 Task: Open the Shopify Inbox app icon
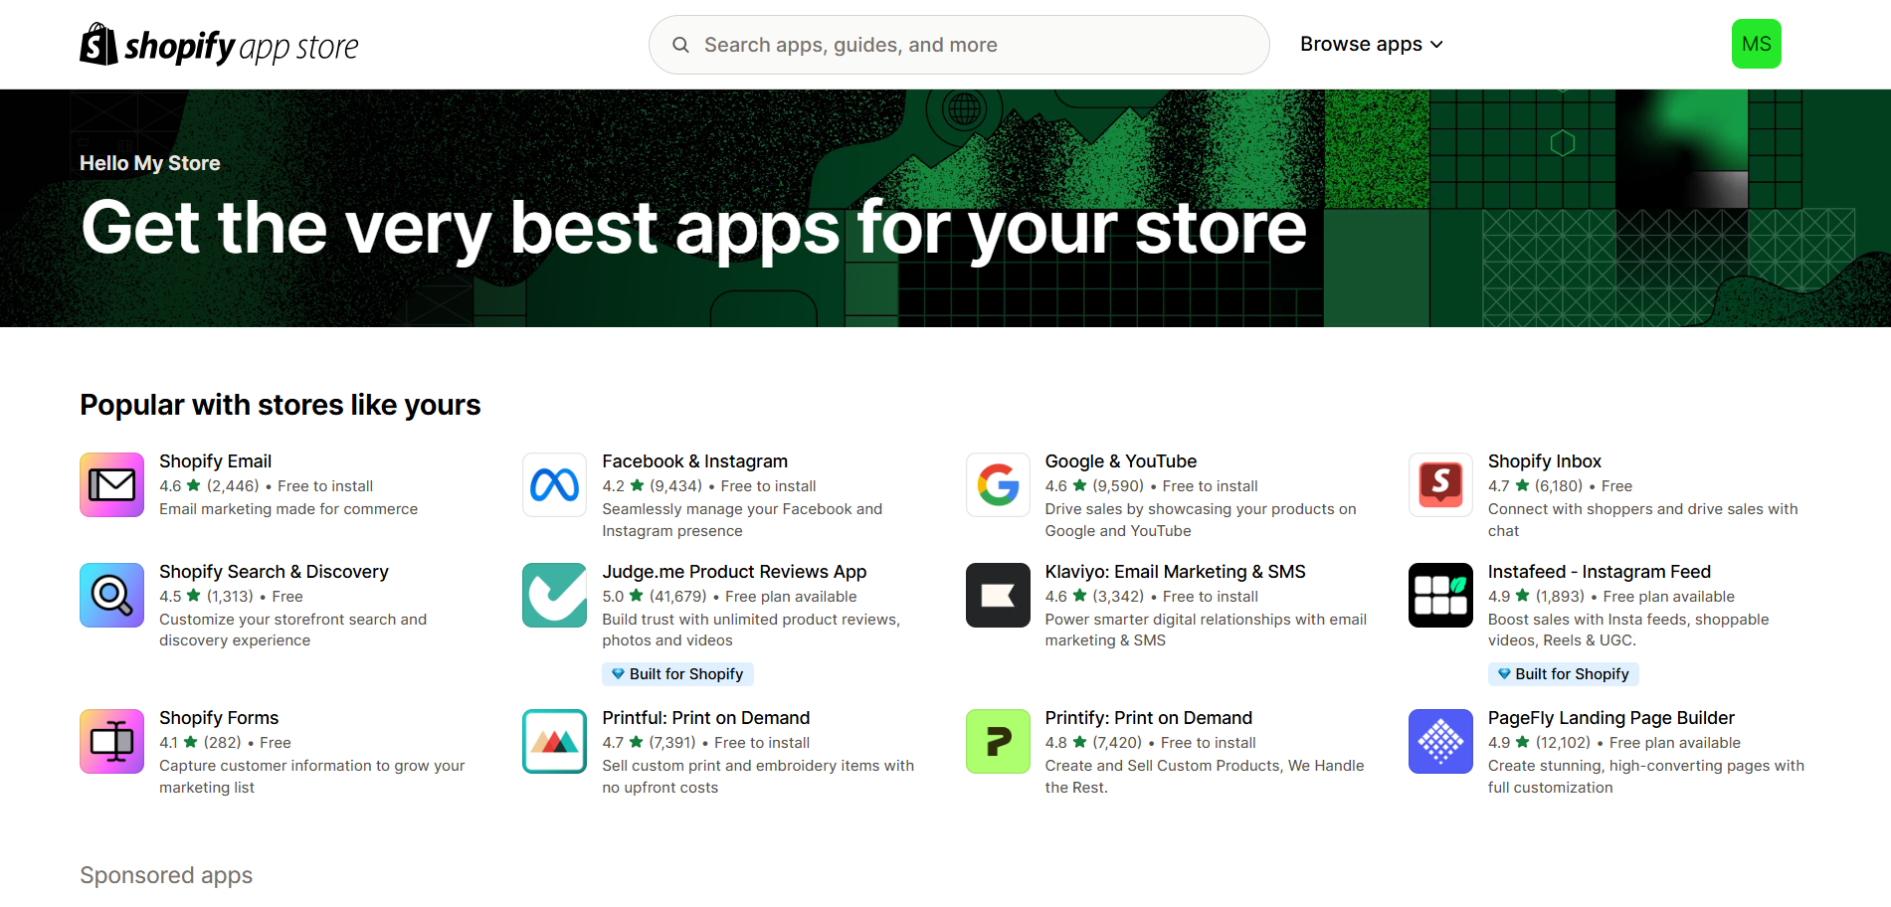pos(1440,485)
